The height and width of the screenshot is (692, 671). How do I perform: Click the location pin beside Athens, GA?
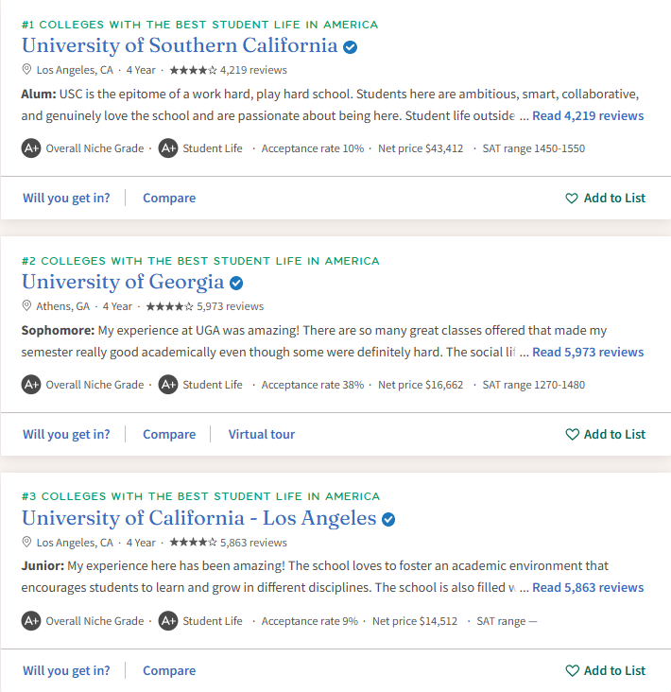26,306
